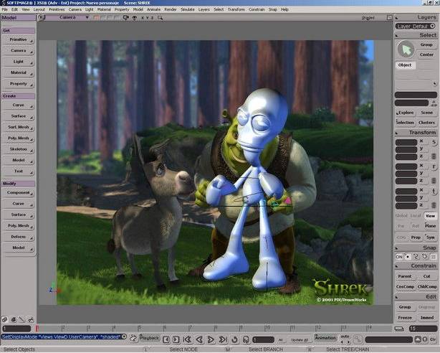
Task: Click the diagonal line icon at bottom-left
Action: tap(22, 319)
